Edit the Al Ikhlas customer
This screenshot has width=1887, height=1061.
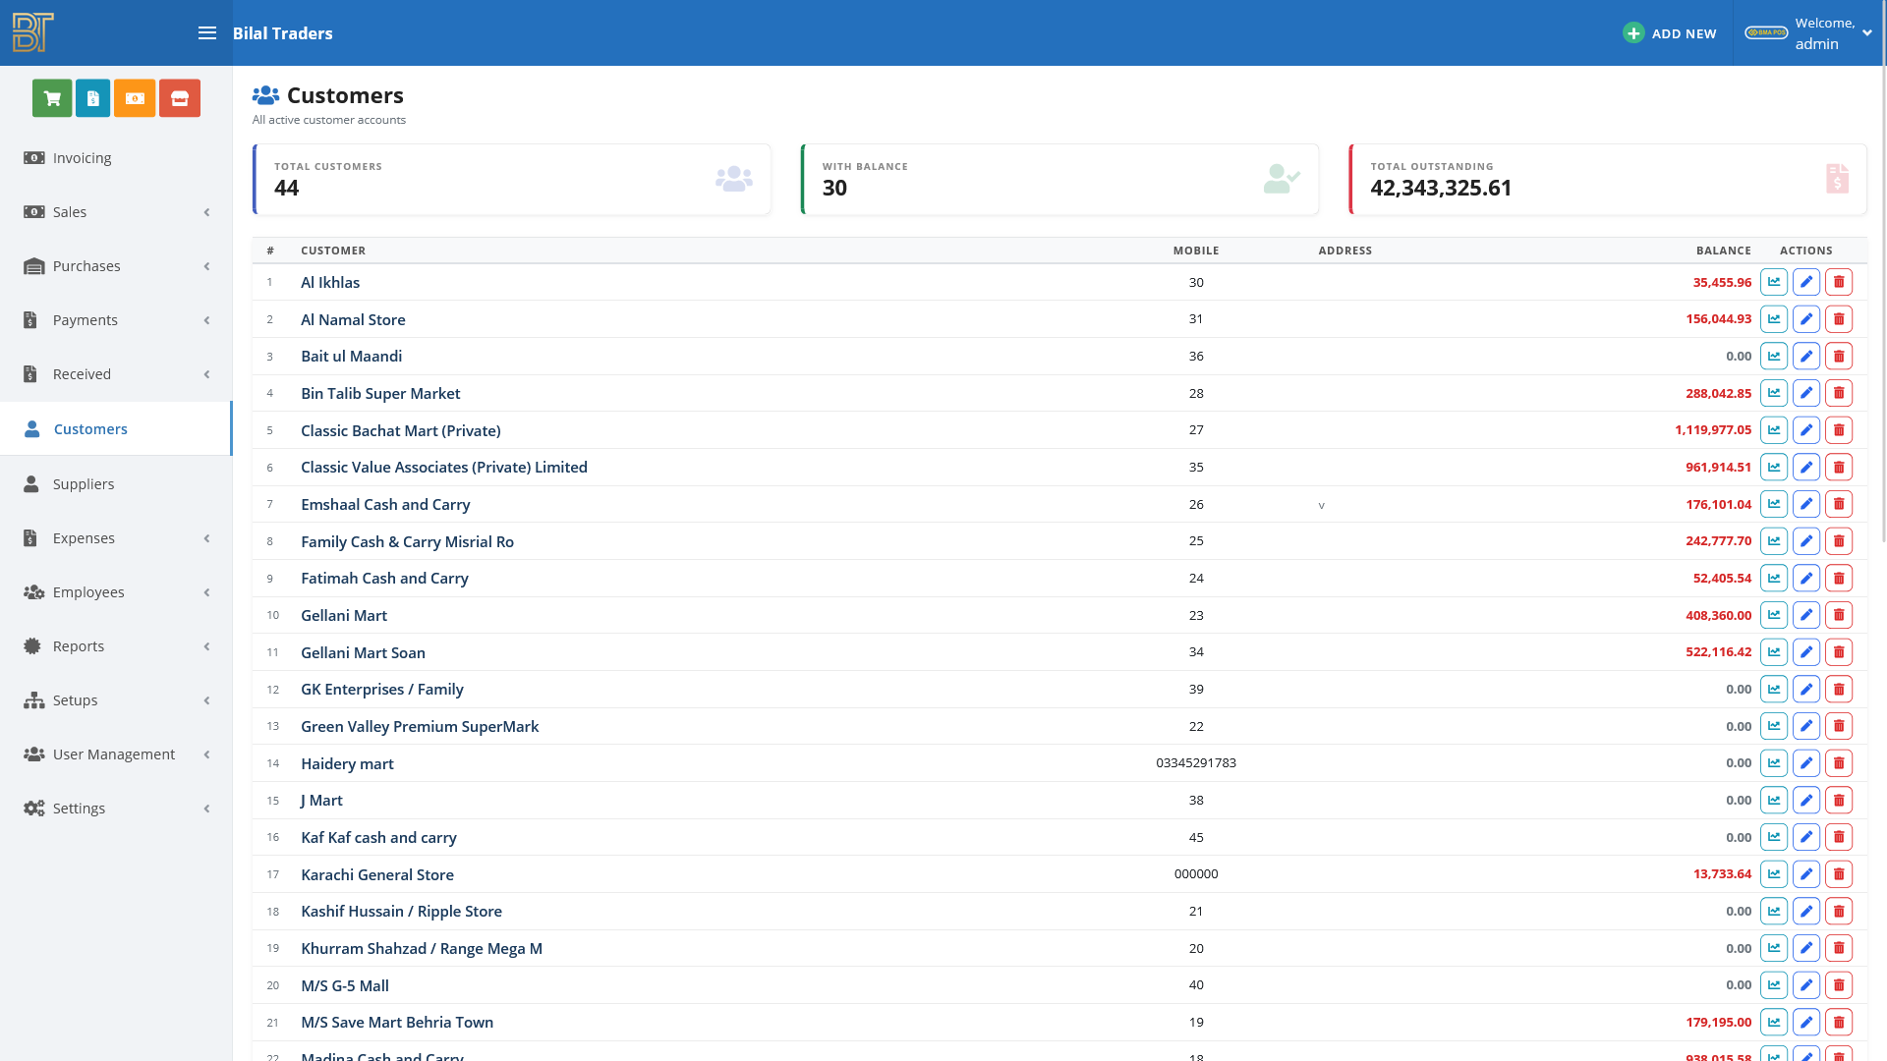1806,282
